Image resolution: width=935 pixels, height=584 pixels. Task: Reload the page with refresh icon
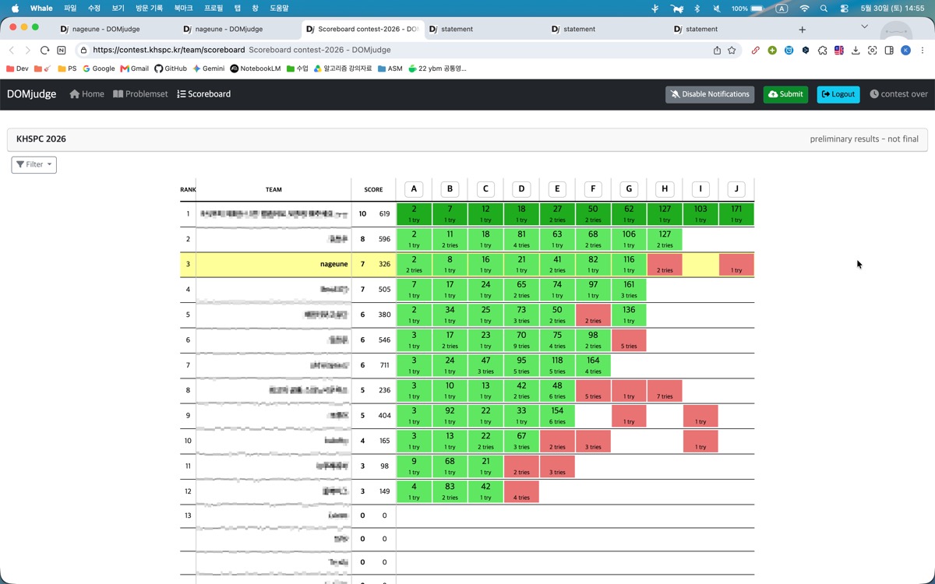click(x=44, y=50)
